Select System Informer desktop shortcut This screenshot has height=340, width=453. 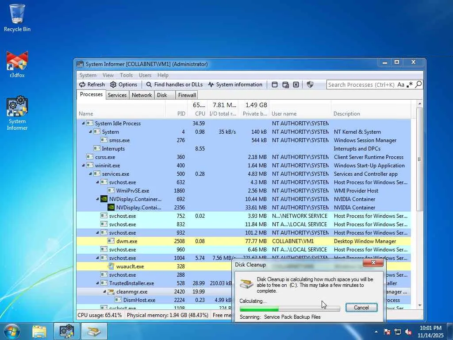coord(17,113)
